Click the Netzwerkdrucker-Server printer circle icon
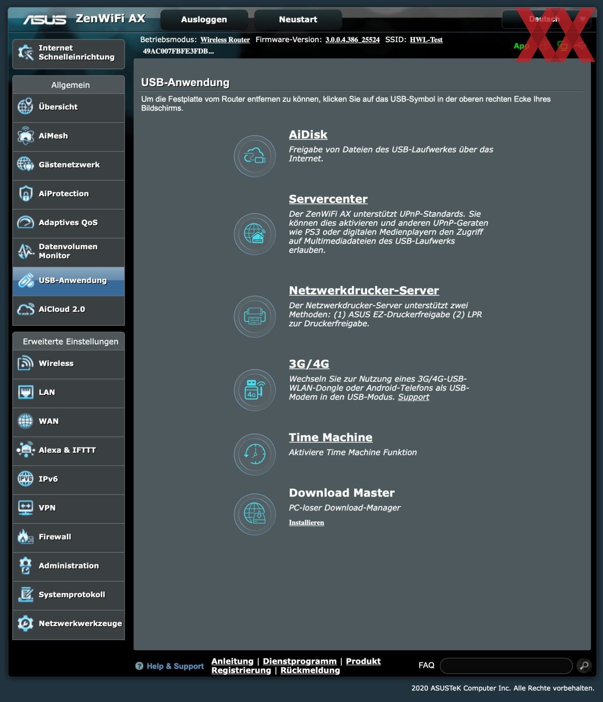603x702 pixels. 255,317
